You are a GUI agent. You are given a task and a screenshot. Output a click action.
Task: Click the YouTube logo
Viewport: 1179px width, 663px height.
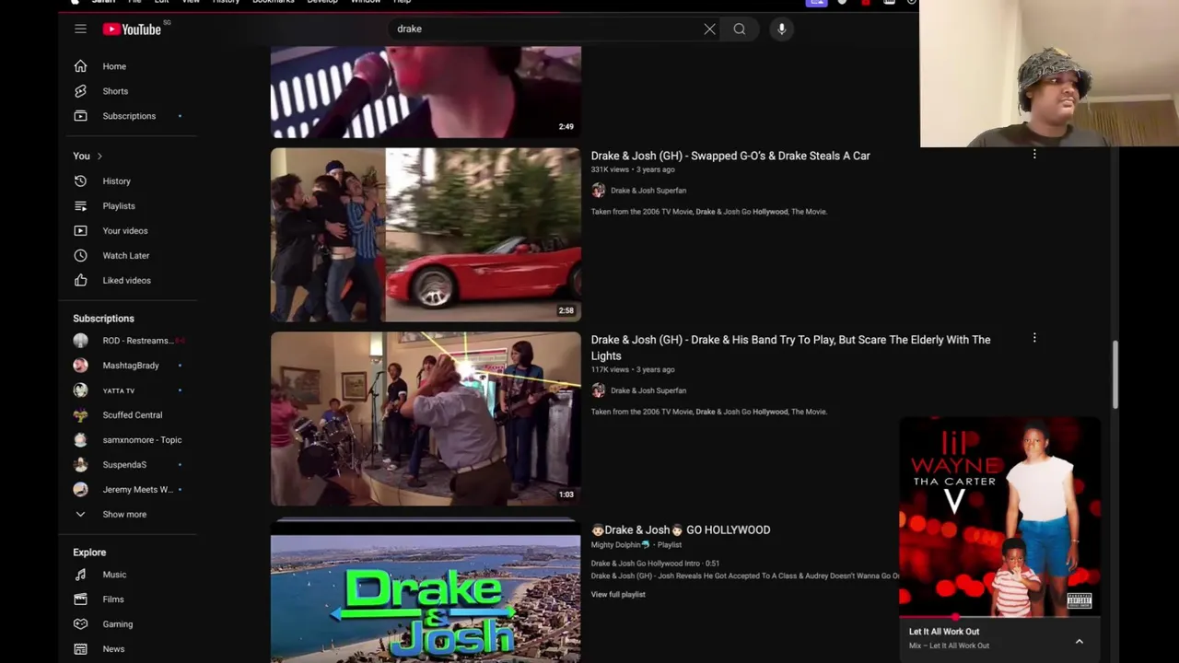[132, 29]
